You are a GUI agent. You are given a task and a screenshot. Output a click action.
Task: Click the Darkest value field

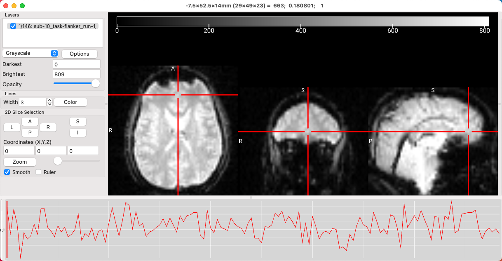point(77,64)
